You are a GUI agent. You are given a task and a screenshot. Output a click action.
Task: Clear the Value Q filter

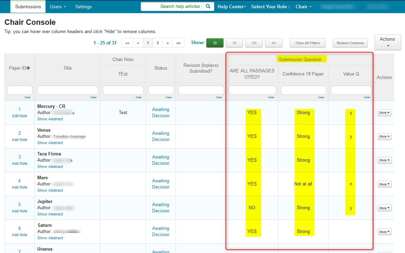click(367, 97)
